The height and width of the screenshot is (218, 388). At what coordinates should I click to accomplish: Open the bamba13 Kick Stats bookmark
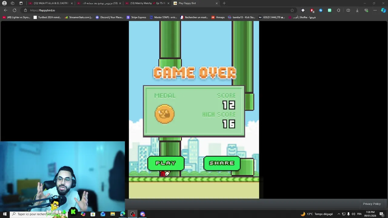tap(242, 17)
